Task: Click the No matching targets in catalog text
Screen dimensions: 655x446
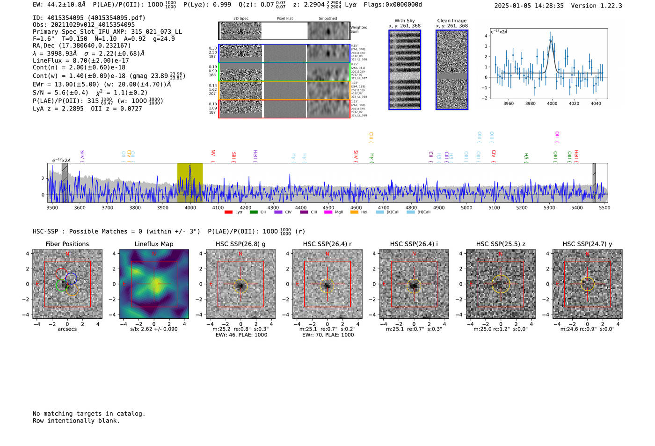Action: [x=89, y=414]
